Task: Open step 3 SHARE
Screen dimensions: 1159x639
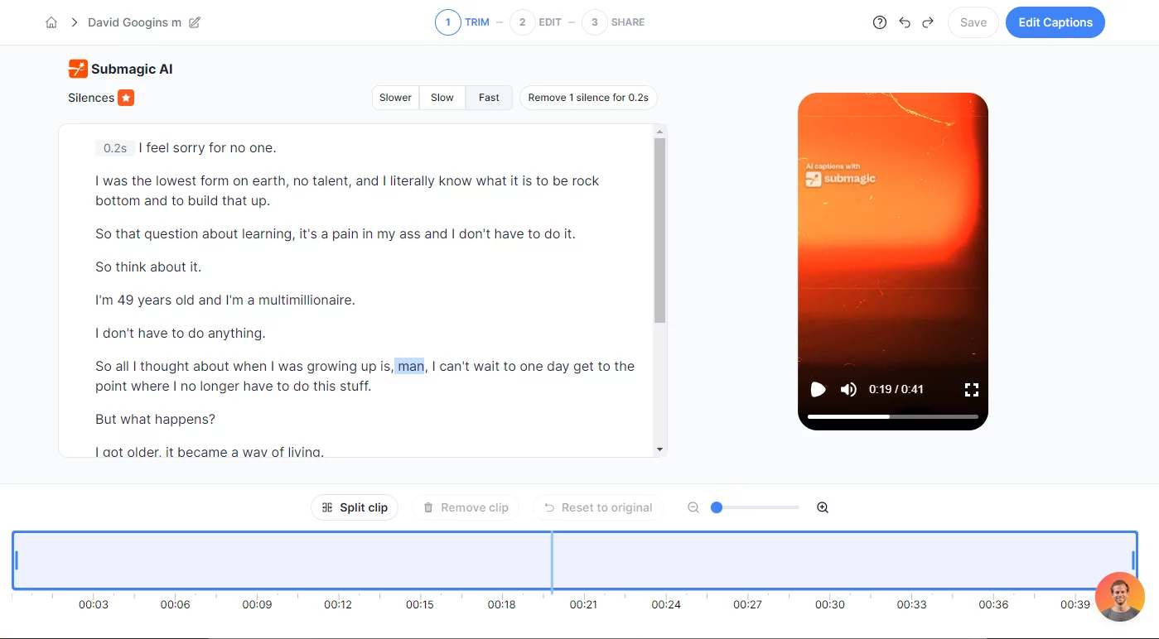Action: click(613, 22)
